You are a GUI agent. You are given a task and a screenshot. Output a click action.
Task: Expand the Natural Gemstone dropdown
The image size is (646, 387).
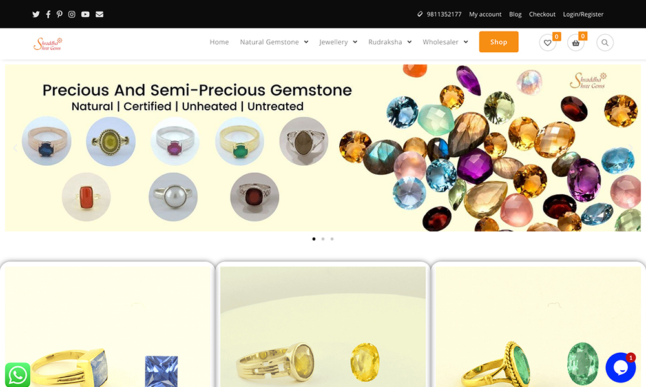(274, 42)
